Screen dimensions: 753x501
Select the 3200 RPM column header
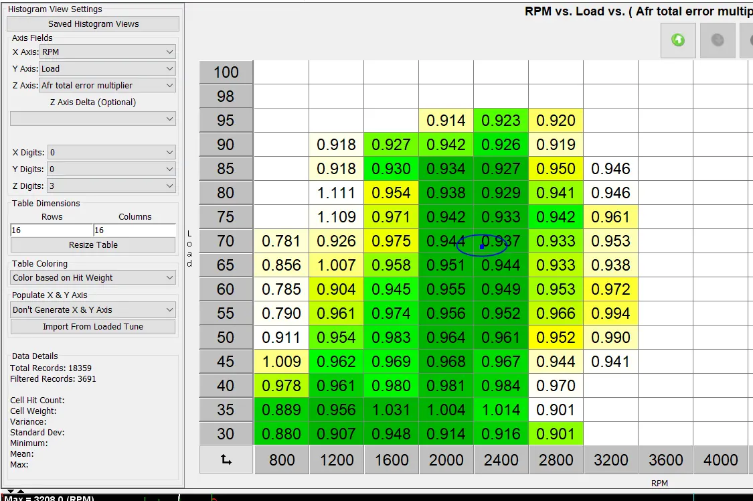tap(611, 459)
